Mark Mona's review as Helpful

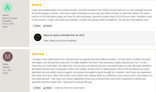click(x=47, y=88)
